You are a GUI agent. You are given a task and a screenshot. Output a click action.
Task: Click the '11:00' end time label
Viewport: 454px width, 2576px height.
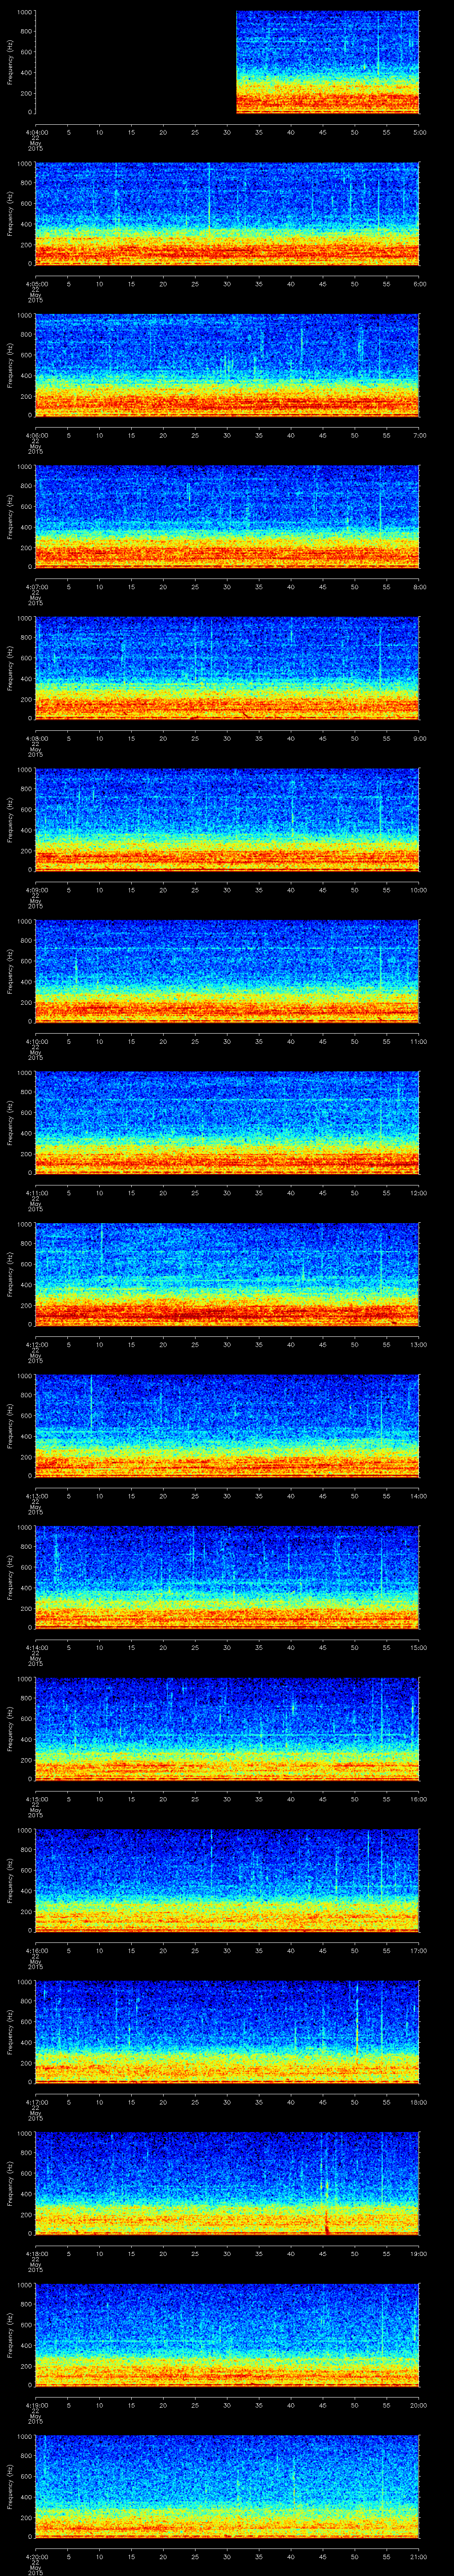[419, 1041]
